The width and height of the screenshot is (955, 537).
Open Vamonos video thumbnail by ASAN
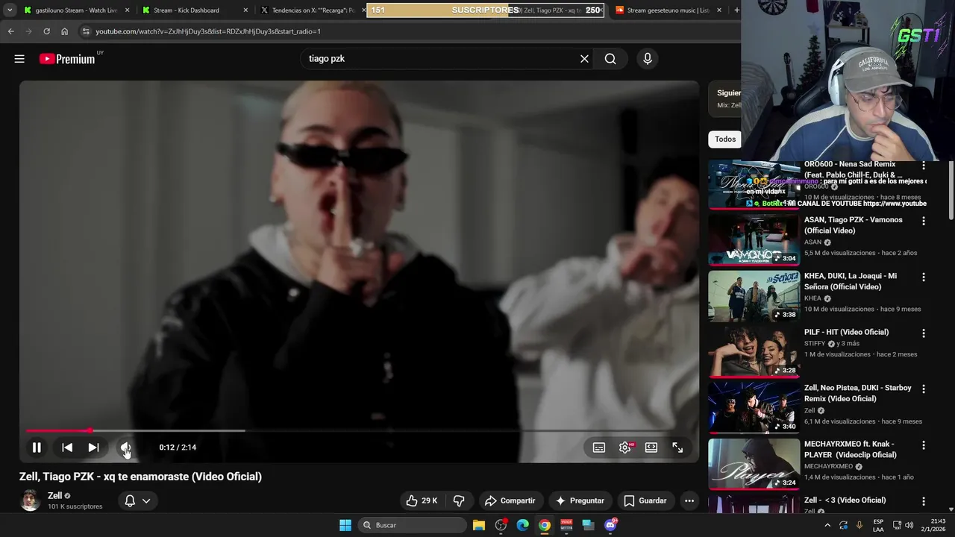coord(754,239)
